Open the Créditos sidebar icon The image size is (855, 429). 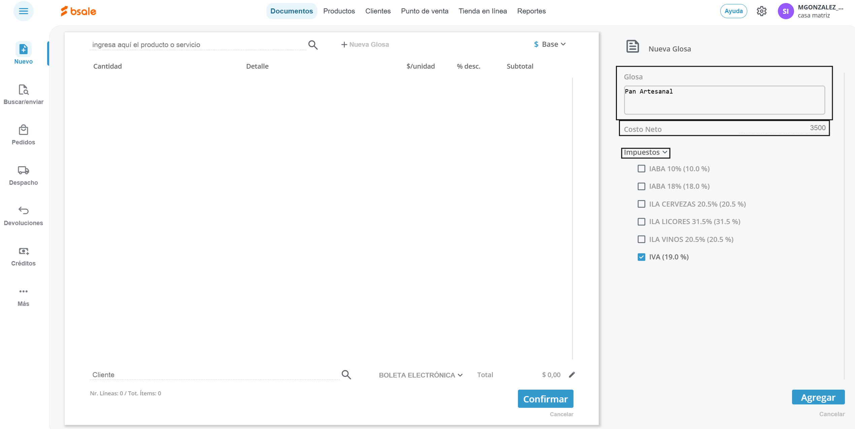click(23, 251)
